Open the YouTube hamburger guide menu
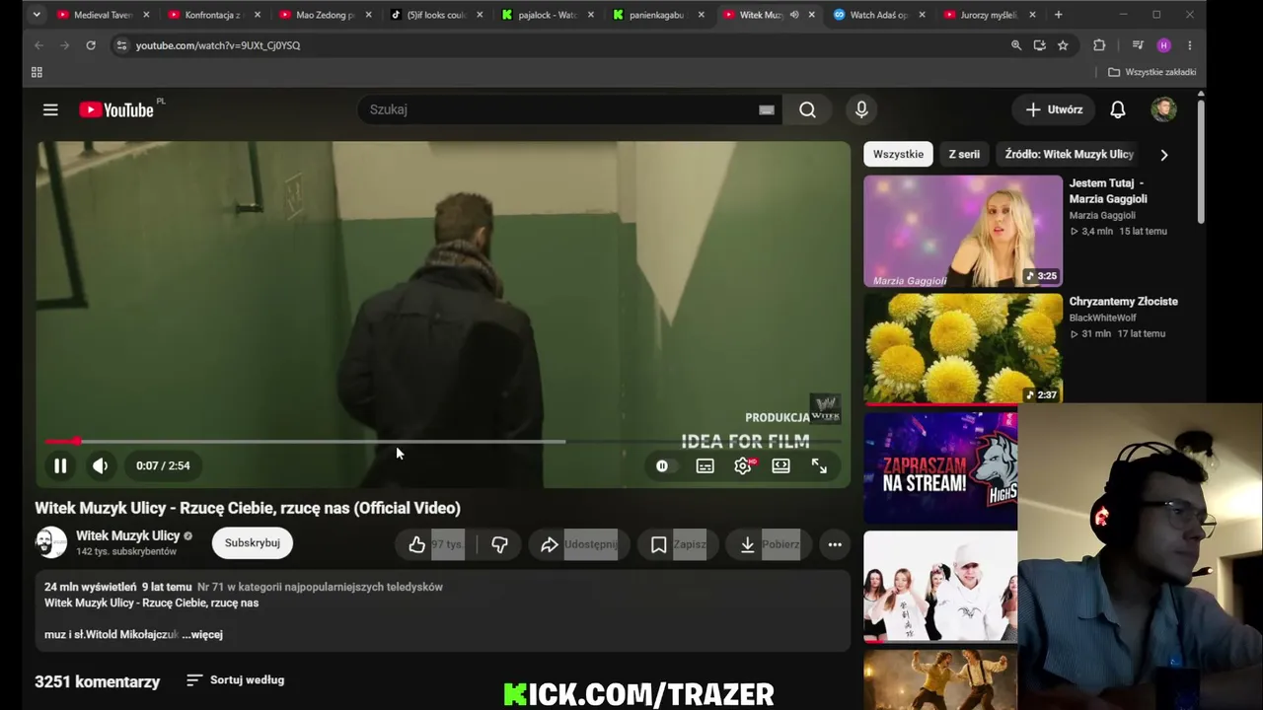This screenshot has height=710, width=1263. (50, 109)
